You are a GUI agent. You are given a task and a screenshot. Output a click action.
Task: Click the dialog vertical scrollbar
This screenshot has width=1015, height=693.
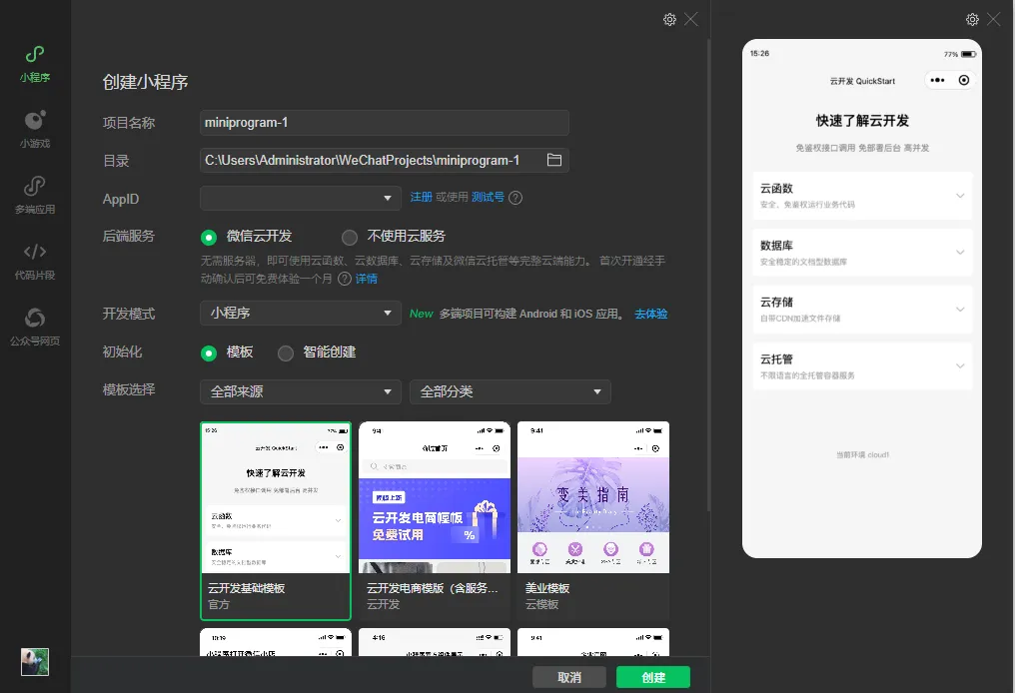point(708,275)
